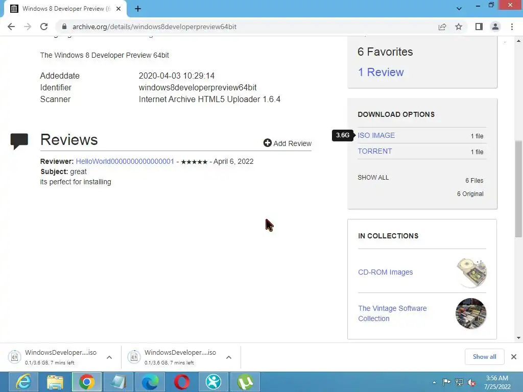The image size is (523, 392).
Task: Expand first WindowsDeveloper iso download options
Action: tap(109, 357)
